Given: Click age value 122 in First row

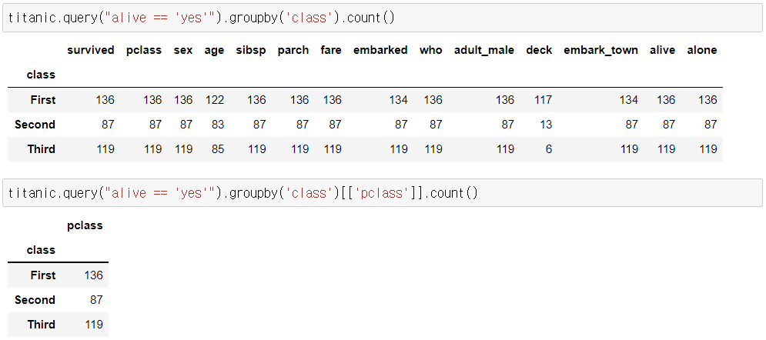Looking at the screenshot, I should (x=215, y=100).
